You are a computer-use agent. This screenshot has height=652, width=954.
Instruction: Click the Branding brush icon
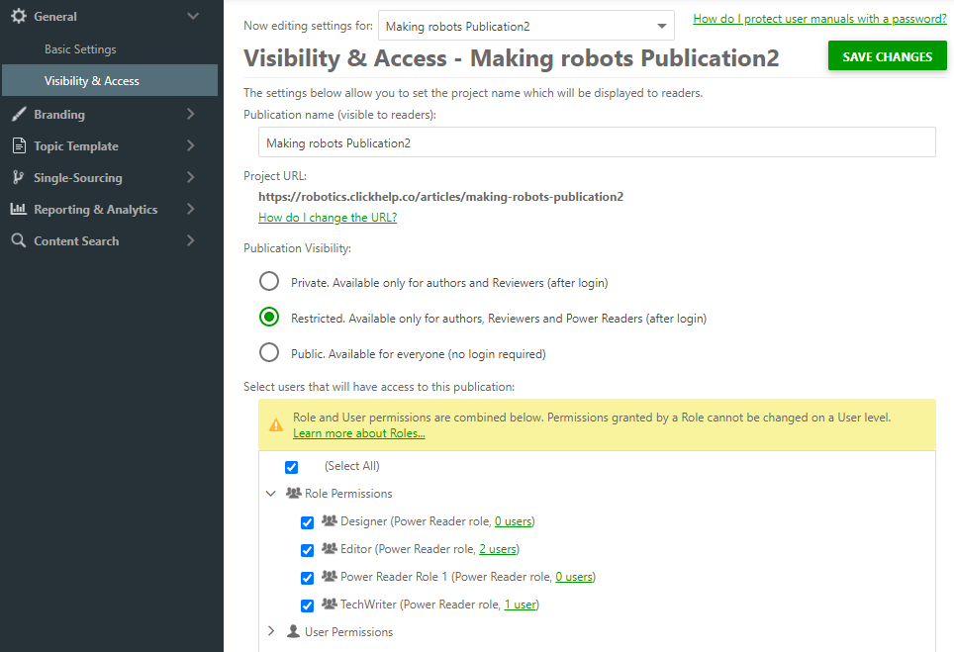20,114
